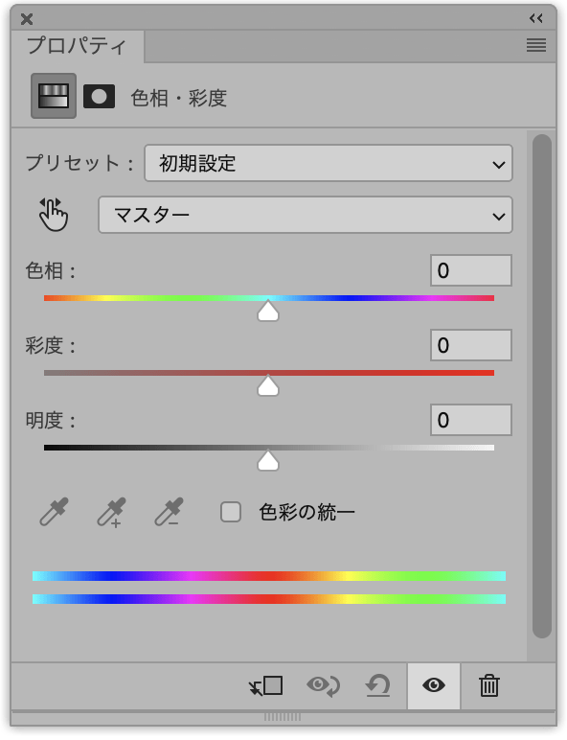Click the 色彩の統一 label
This screenshot has width=567, height=740.
tap(307, 513)
